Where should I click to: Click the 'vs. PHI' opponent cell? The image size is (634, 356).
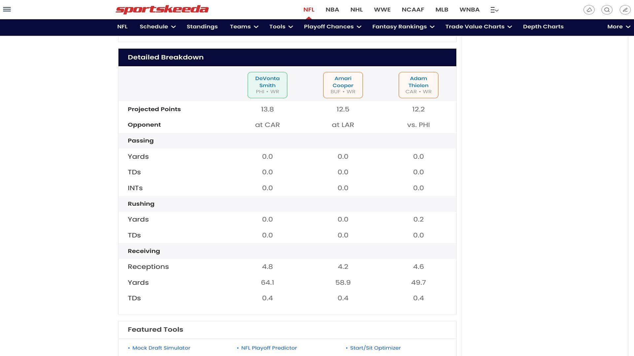pos(418,125)
